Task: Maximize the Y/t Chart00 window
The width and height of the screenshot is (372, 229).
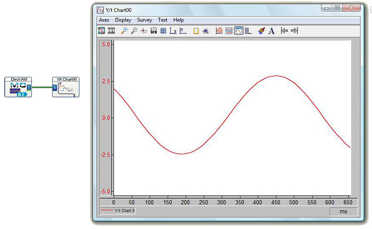Action: [x=337, y=8]
